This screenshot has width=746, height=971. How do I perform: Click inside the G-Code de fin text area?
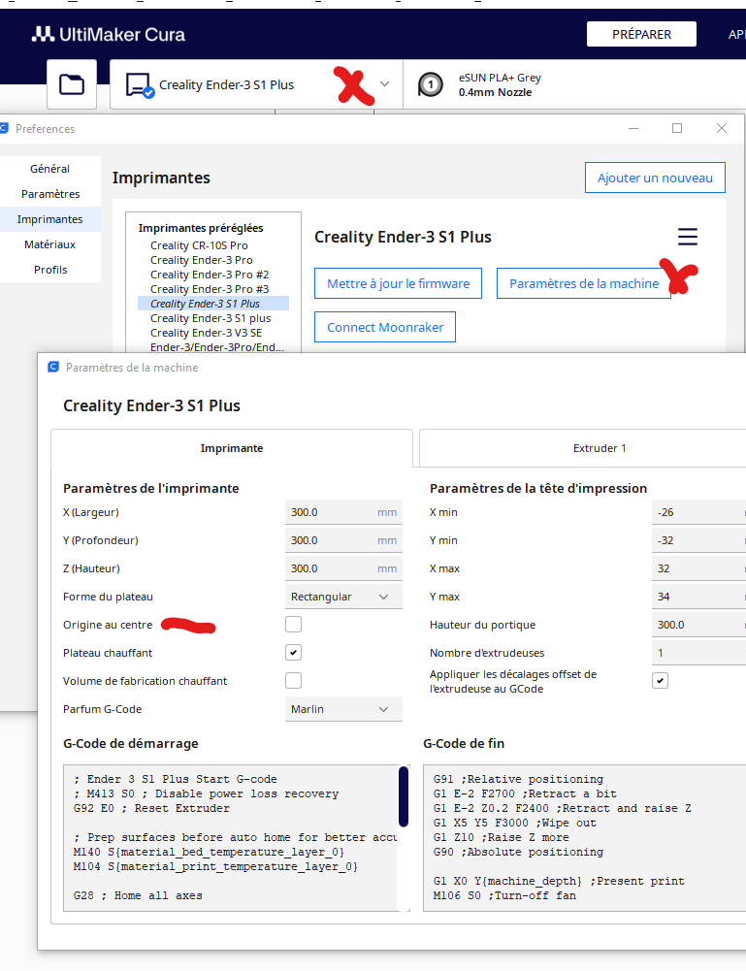(584, 838)
